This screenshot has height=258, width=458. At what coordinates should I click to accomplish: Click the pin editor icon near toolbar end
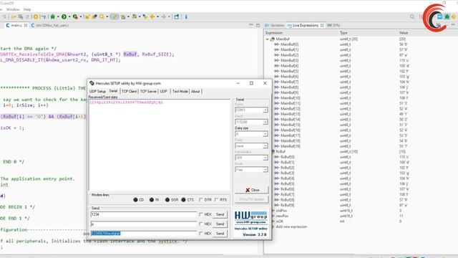click(177, 17)
